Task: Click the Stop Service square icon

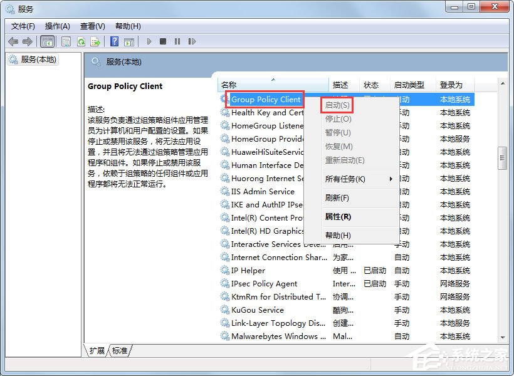Action: click(x=163, y=41)
